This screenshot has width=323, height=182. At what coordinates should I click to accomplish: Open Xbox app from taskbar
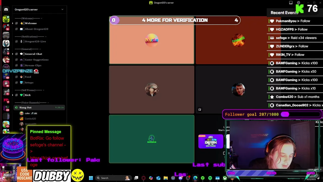click(225, 178)
